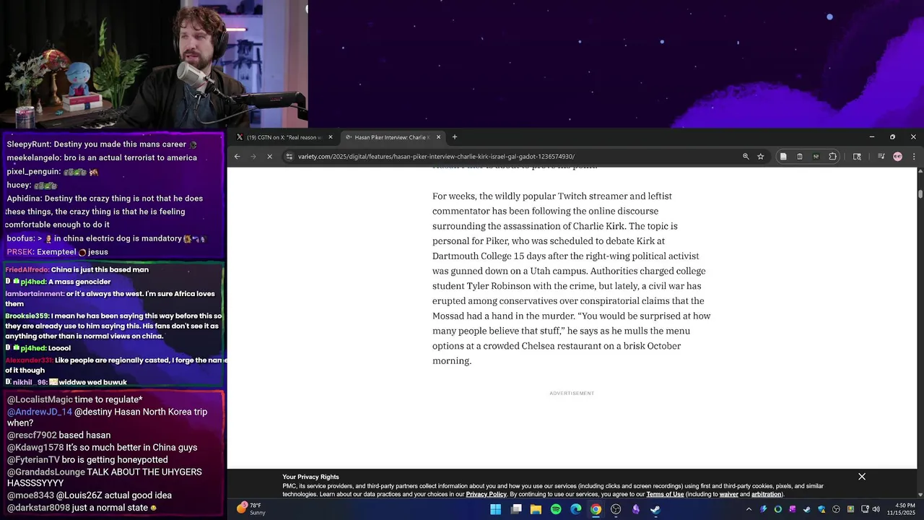The height and width of the screenshot is (520, 924).
Task: Open the weather widget showing 78°F Sunny
Action: tap(252, 509)
